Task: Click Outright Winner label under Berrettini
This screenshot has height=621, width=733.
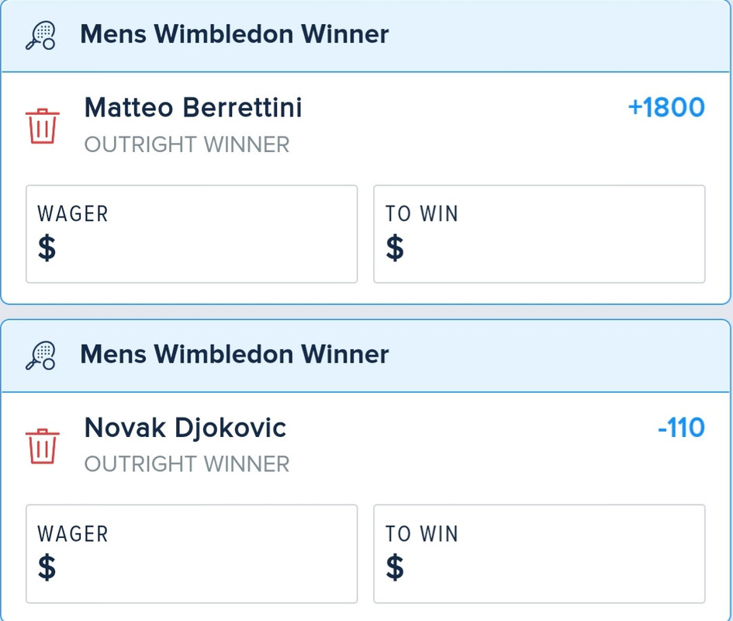Action: (187, 144)
